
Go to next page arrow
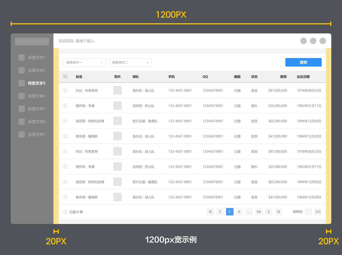(x=269, y=212)
